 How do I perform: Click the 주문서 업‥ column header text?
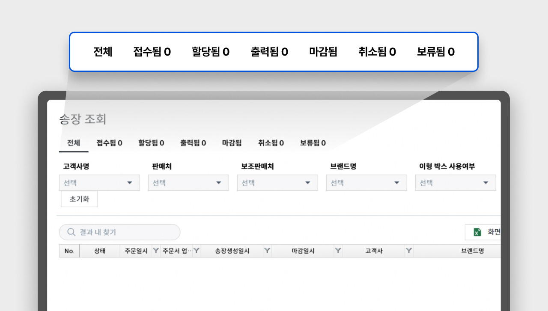[x=177, y=251]
